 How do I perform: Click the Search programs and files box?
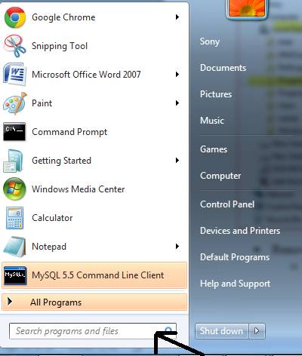click(93, 331)
